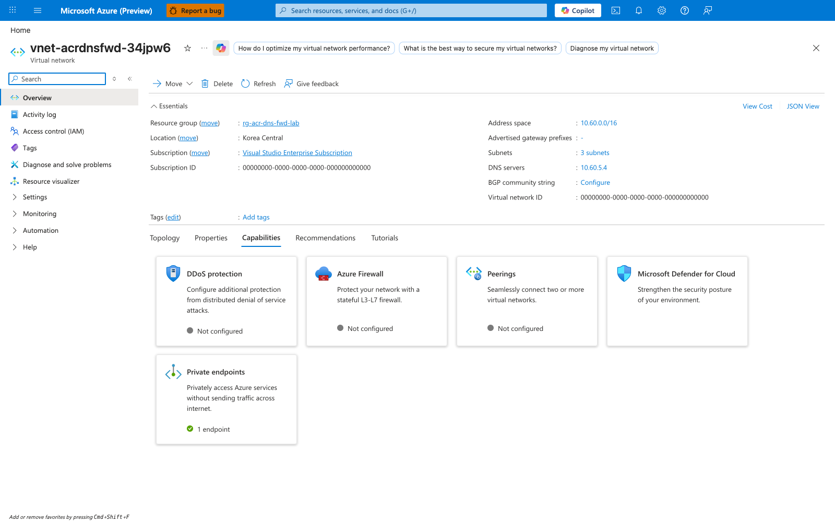Screen dimensions: 835x522
Task: Open Access control (IAM) in sidebar
Action: tap(69, 132)
